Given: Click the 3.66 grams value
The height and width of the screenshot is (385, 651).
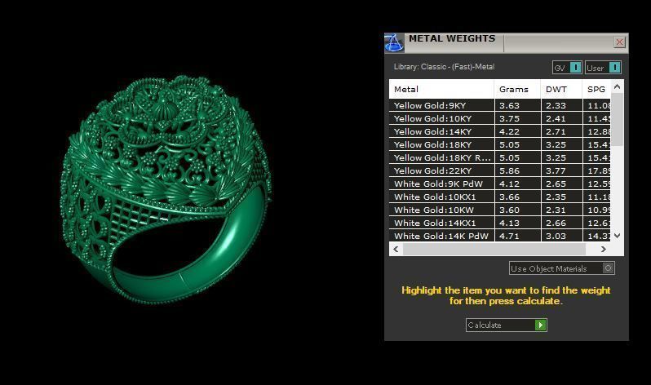Looking at the screenshot, I should pyautogui.click(x=509, y=197).
